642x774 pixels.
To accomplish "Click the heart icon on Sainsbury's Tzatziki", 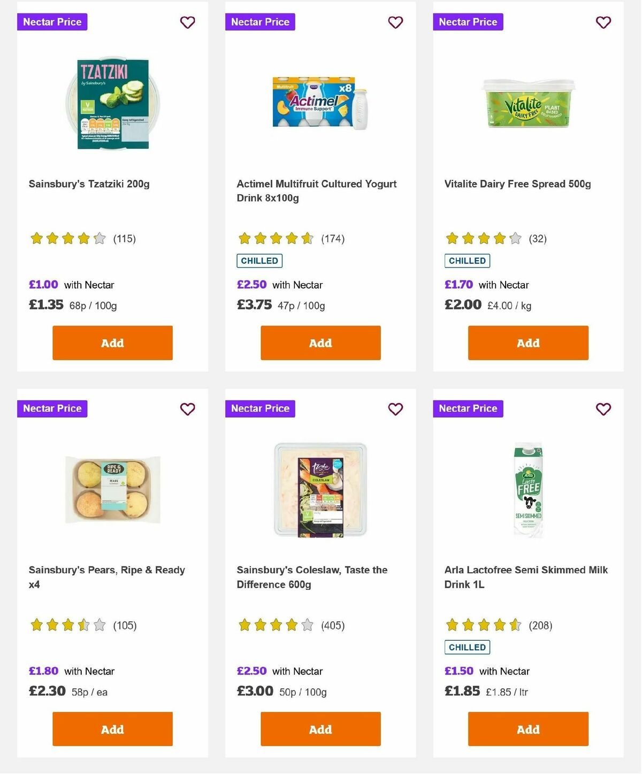I will click(x=187, y=22).
